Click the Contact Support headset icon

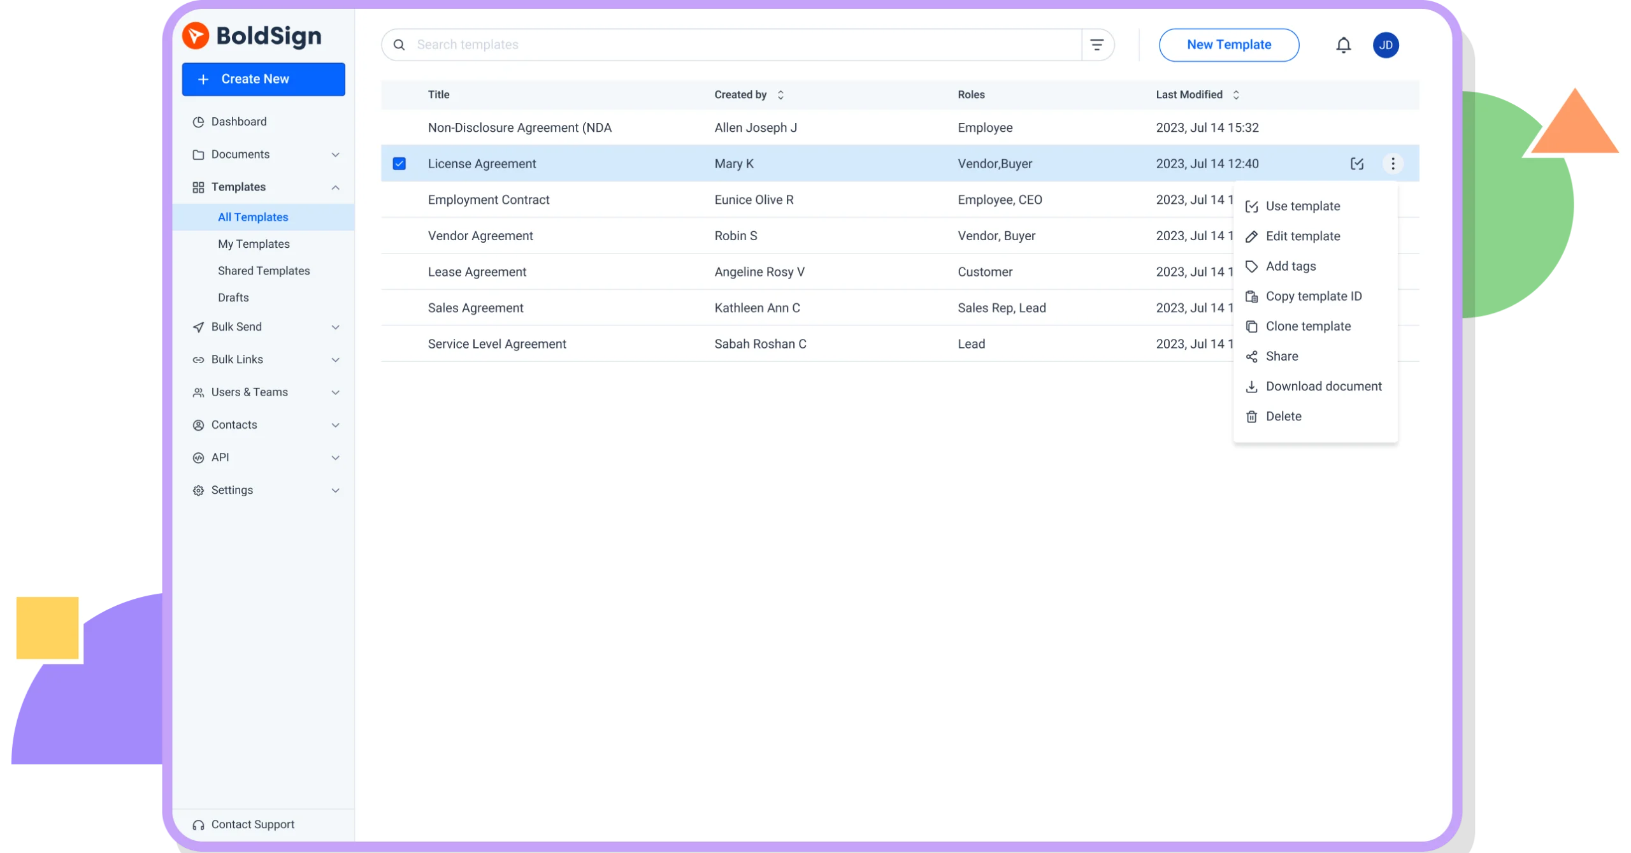tap(197, 824)
